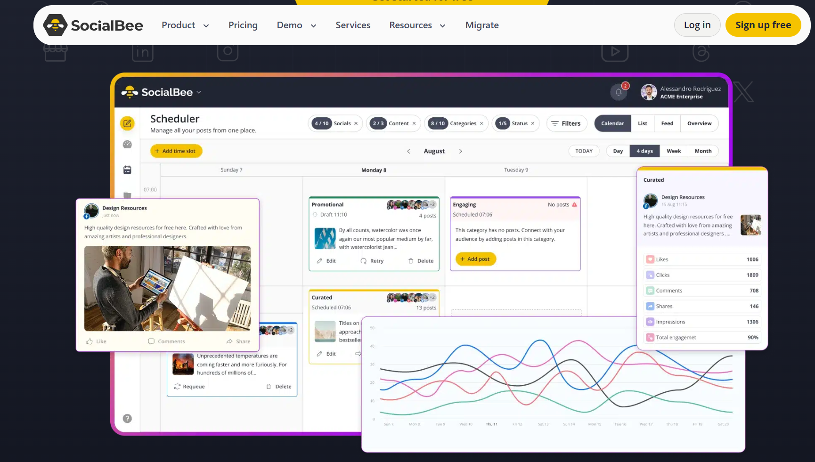Image resolution: width=815 pixels, height=462 pixels.
Task: Click Add post in Engaging category
Action: [475, 259]
